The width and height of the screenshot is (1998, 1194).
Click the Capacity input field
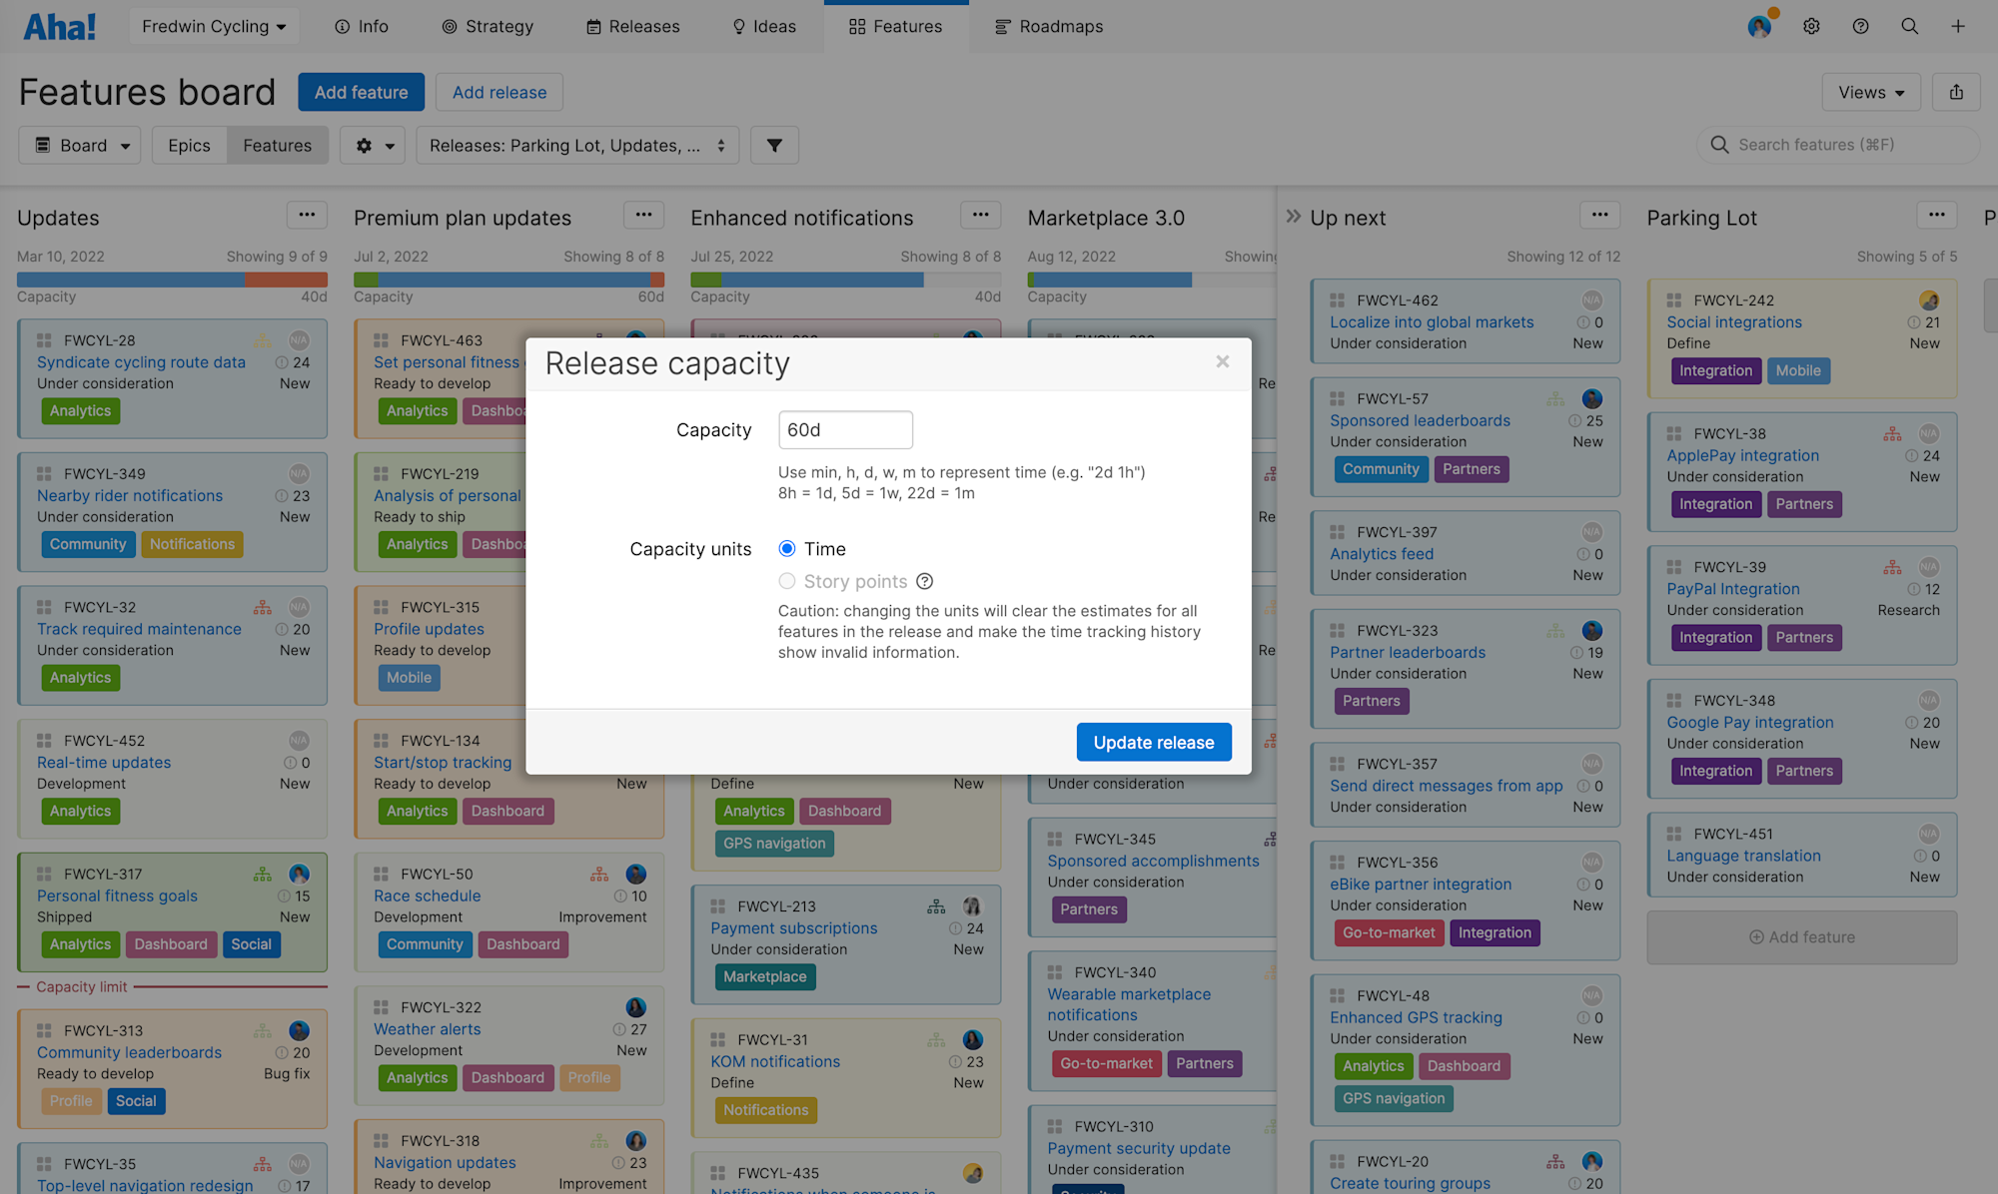(845, 430)
